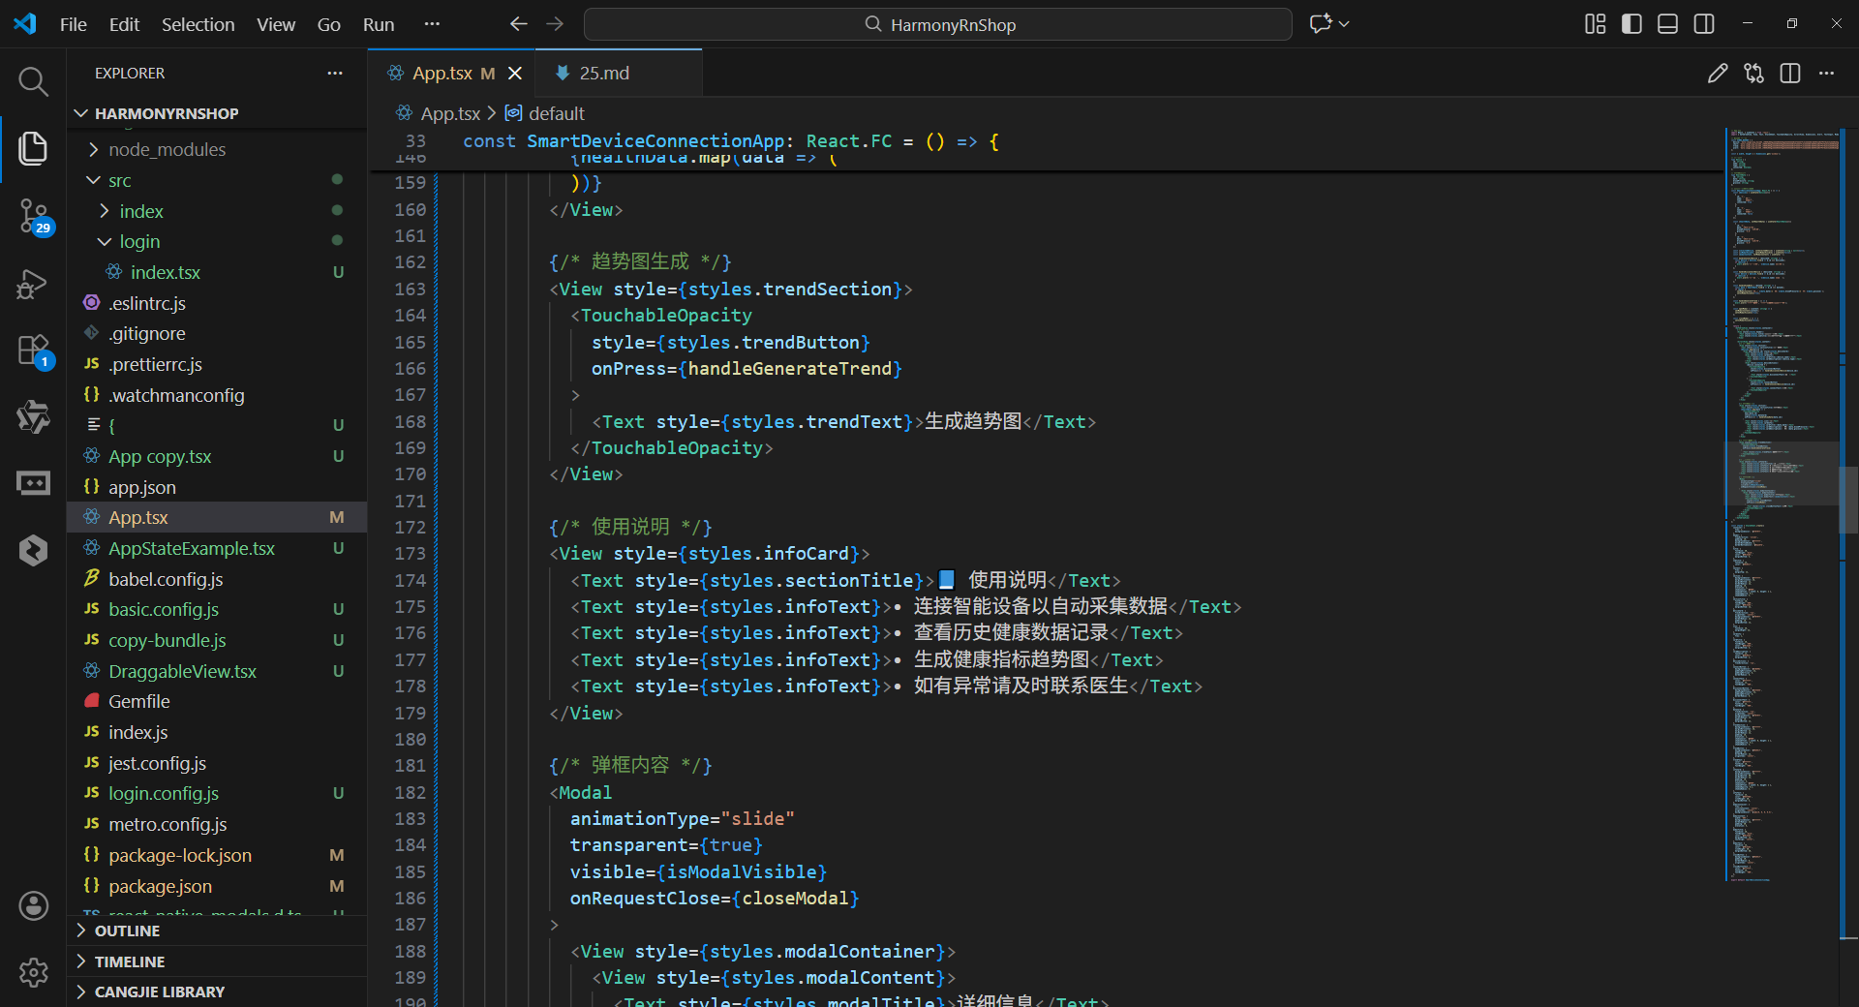Open the App copy.tsx file
Viewport: 1859px width, 1007px height.
[x=217, y=456]
